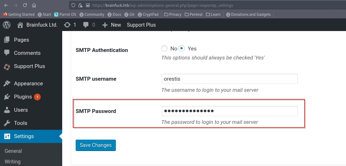Open the Learn bookmarks folder
This screenshot has height=166, width=346.
[213, 14]
